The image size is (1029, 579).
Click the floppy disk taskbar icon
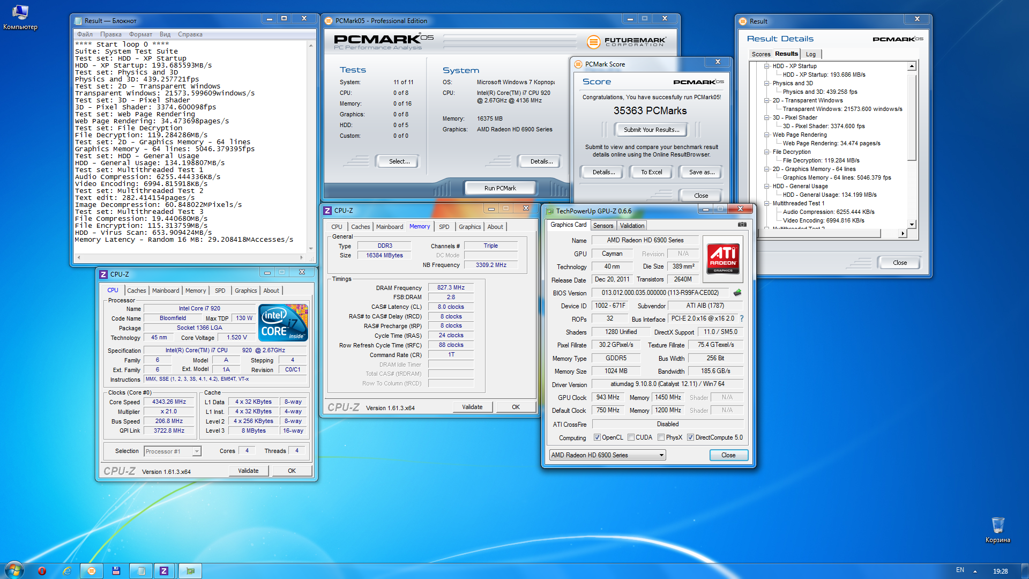[116, 571]
